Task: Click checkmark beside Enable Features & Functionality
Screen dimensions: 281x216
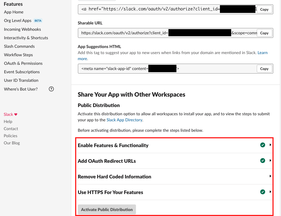Action: tap(263, 145)
